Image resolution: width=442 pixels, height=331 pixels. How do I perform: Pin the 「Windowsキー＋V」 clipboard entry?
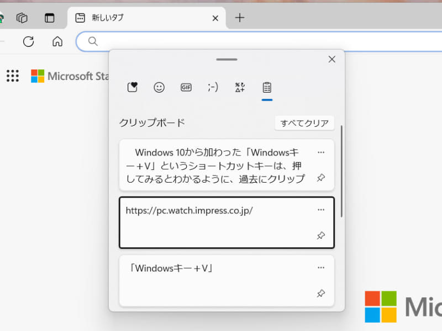[x=321, y=293]
